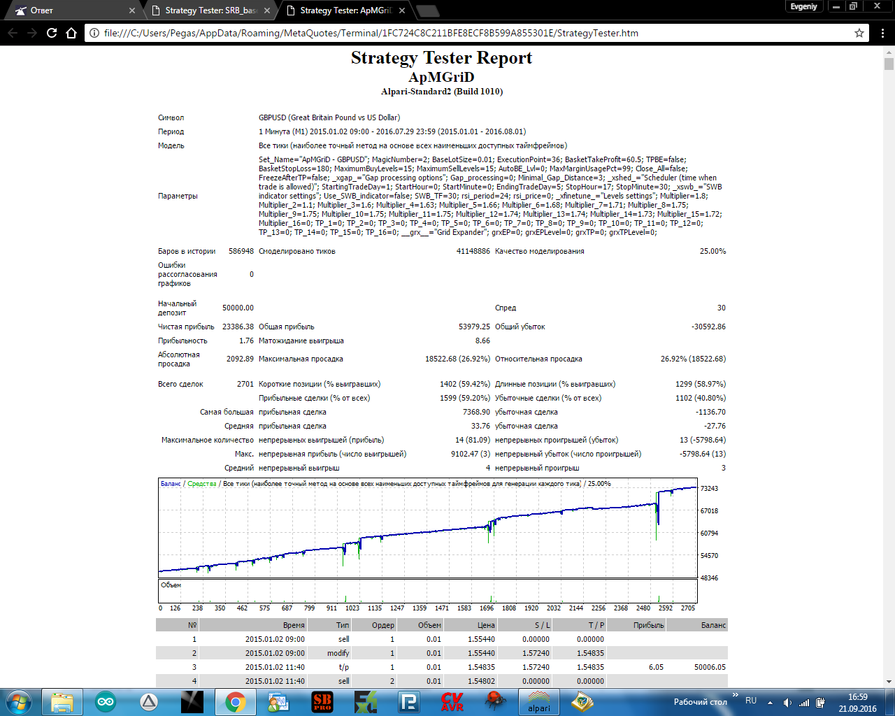Reload the Strategy Tester page
Screen dimensions: 895x716
pyautogui.click(x=52, y=33)
